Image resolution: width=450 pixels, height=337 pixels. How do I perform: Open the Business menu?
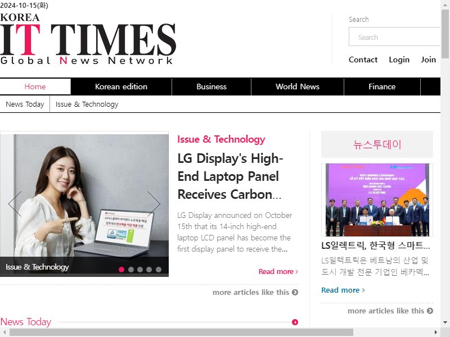point(211,86)
